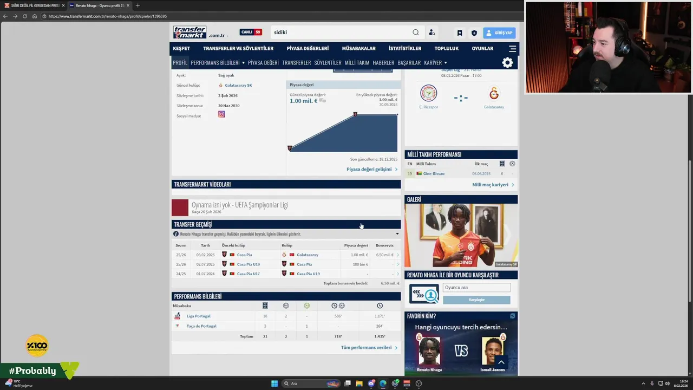Click the appearances column header icon
The width and height of the screenshot is (693, 390).
pos(265,305)
